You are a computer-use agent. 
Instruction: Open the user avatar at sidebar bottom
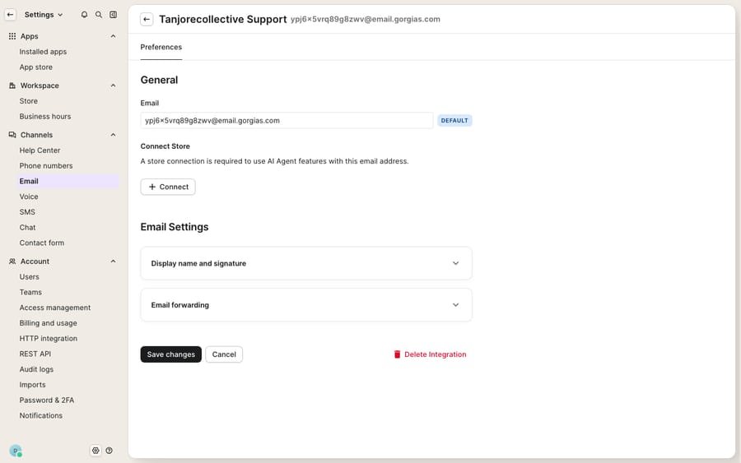[16, 451]
